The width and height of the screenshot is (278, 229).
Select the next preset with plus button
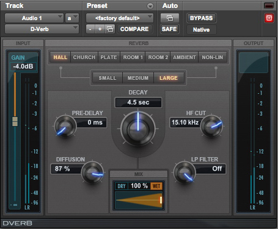[100, 29]
